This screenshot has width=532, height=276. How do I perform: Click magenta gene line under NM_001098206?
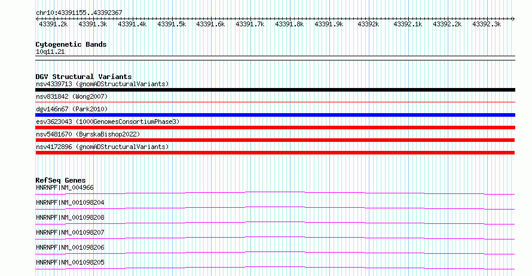[x=275, y=253]
